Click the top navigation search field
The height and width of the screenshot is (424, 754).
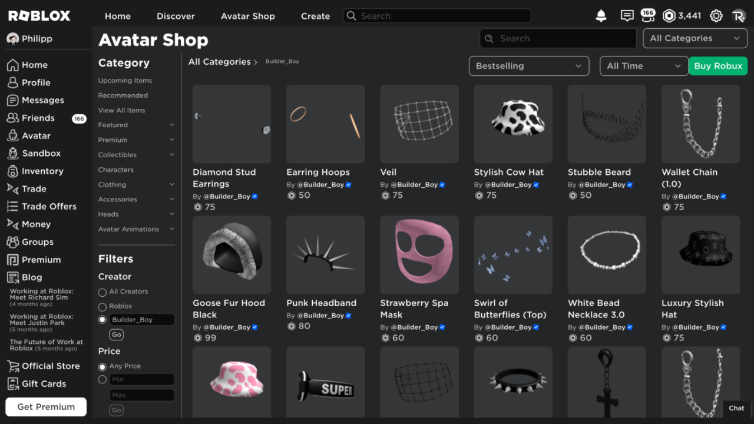tap(437, 16)
